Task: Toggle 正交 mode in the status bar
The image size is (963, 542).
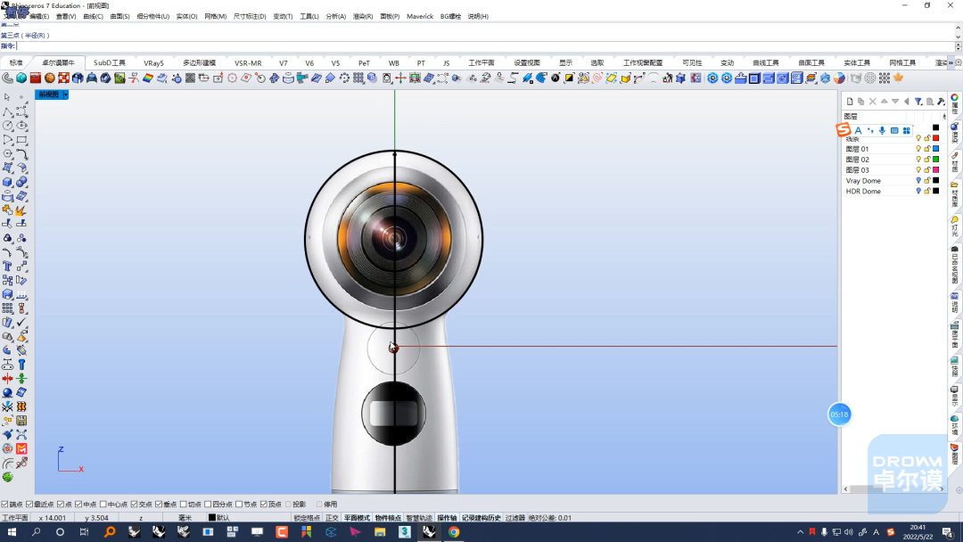Action: 332,518
